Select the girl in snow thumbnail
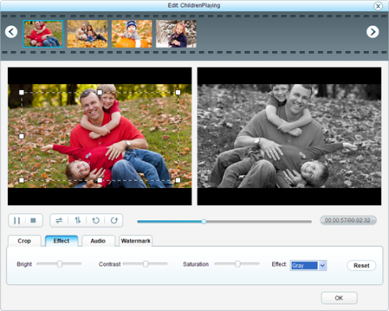Screen dimensions: 389x311 (176, 34)
